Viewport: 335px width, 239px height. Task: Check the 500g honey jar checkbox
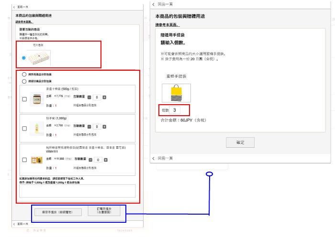pyautogui.click(x=24, y=99)
